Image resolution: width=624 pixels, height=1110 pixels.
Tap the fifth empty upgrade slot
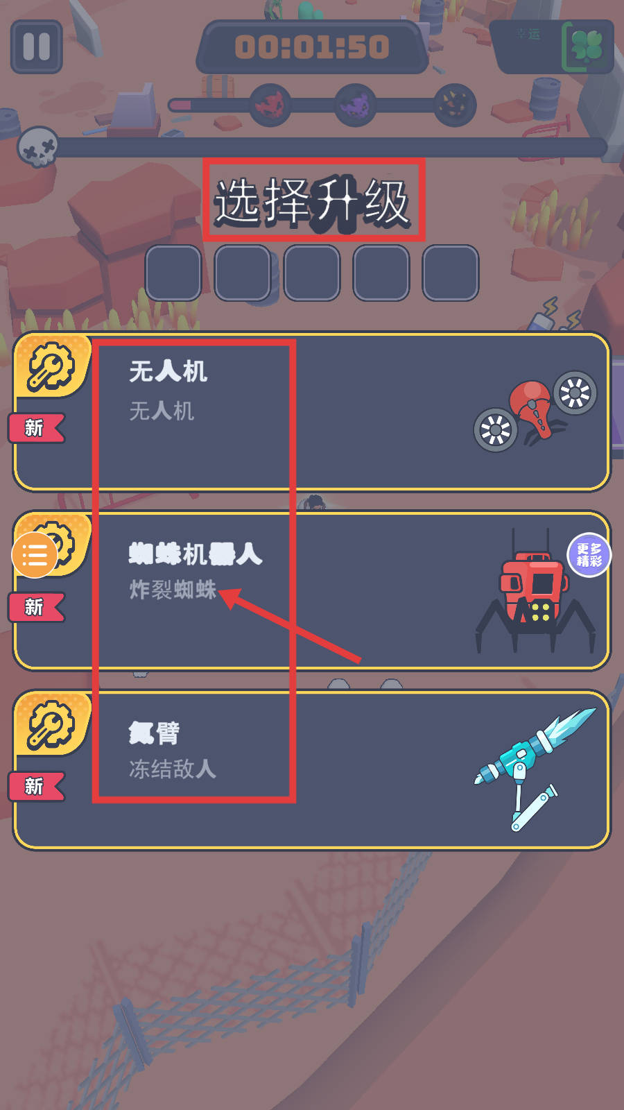451,273
